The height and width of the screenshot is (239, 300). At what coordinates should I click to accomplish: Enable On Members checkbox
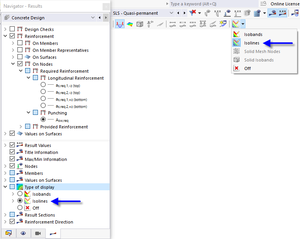pos(20,43)
